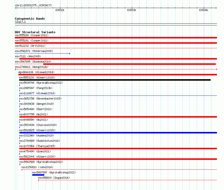
Task: Click the short blue nsv5497997 bar
Action: click(38, 175)
